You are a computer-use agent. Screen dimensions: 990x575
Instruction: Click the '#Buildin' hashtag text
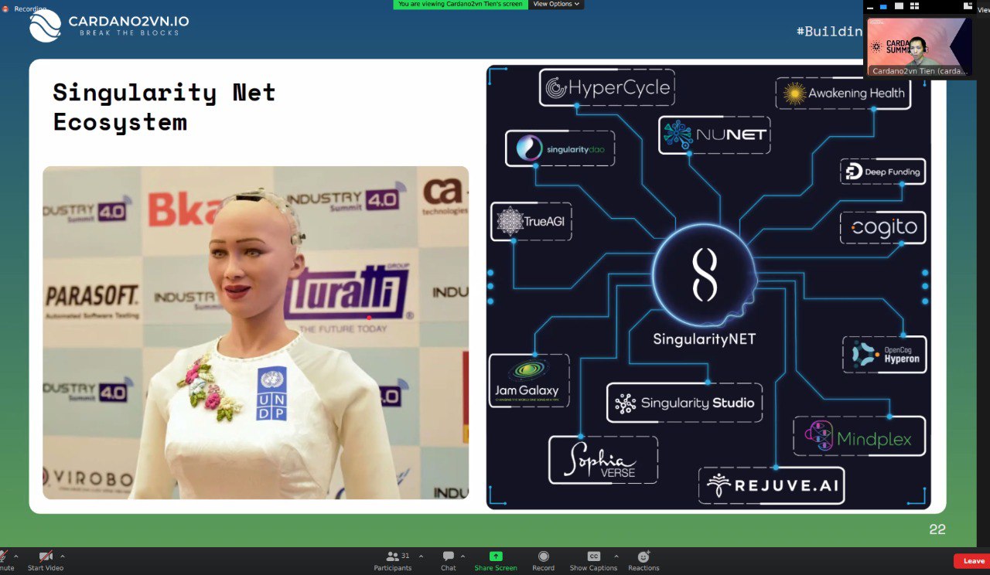click(829, 31)
